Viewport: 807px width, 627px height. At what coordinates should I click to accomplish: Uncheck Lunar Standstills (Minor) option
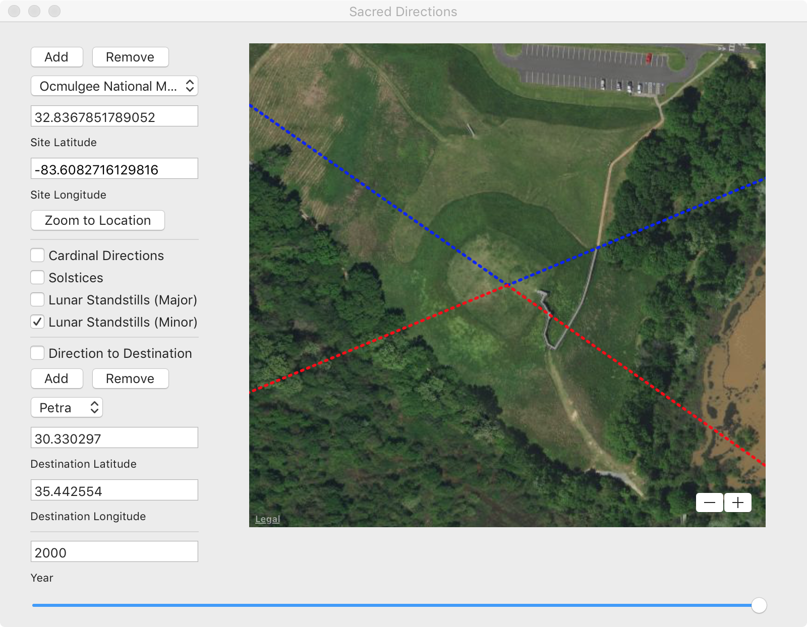tap(37, 322)
